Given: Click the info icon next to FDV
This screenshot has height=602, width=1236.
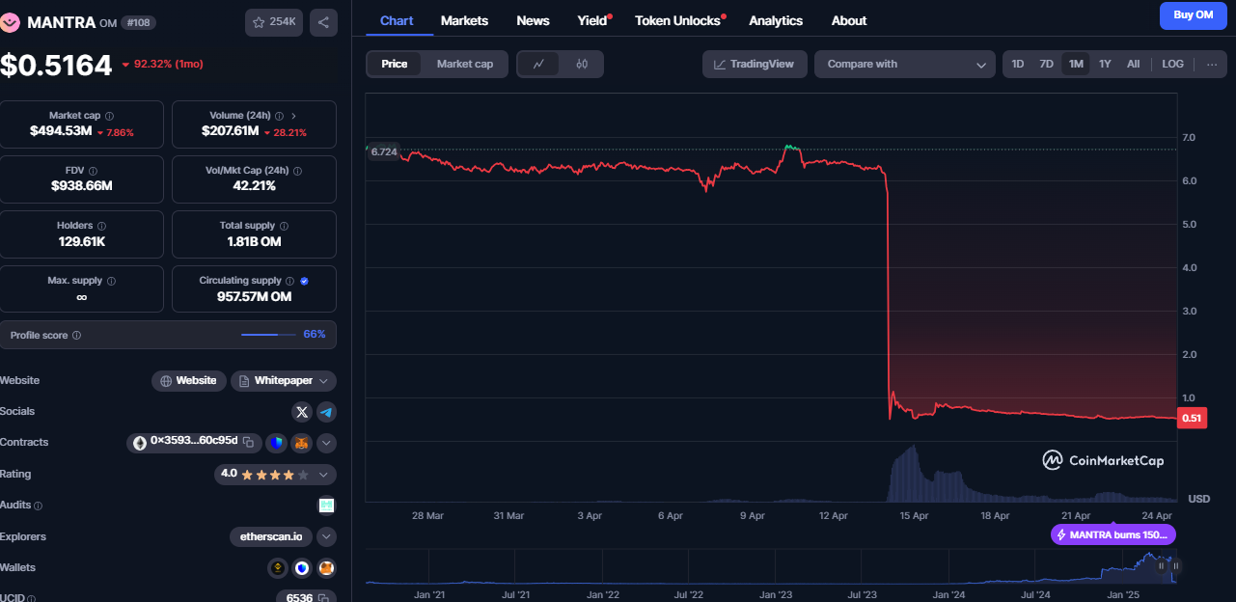Looking at the screenshot, I should coord(95,171).
